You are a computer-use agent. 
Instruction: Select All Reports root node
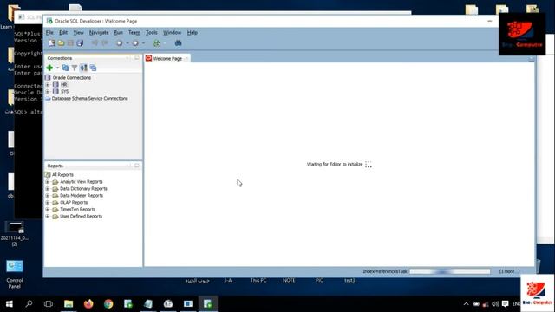pos(62,175)
